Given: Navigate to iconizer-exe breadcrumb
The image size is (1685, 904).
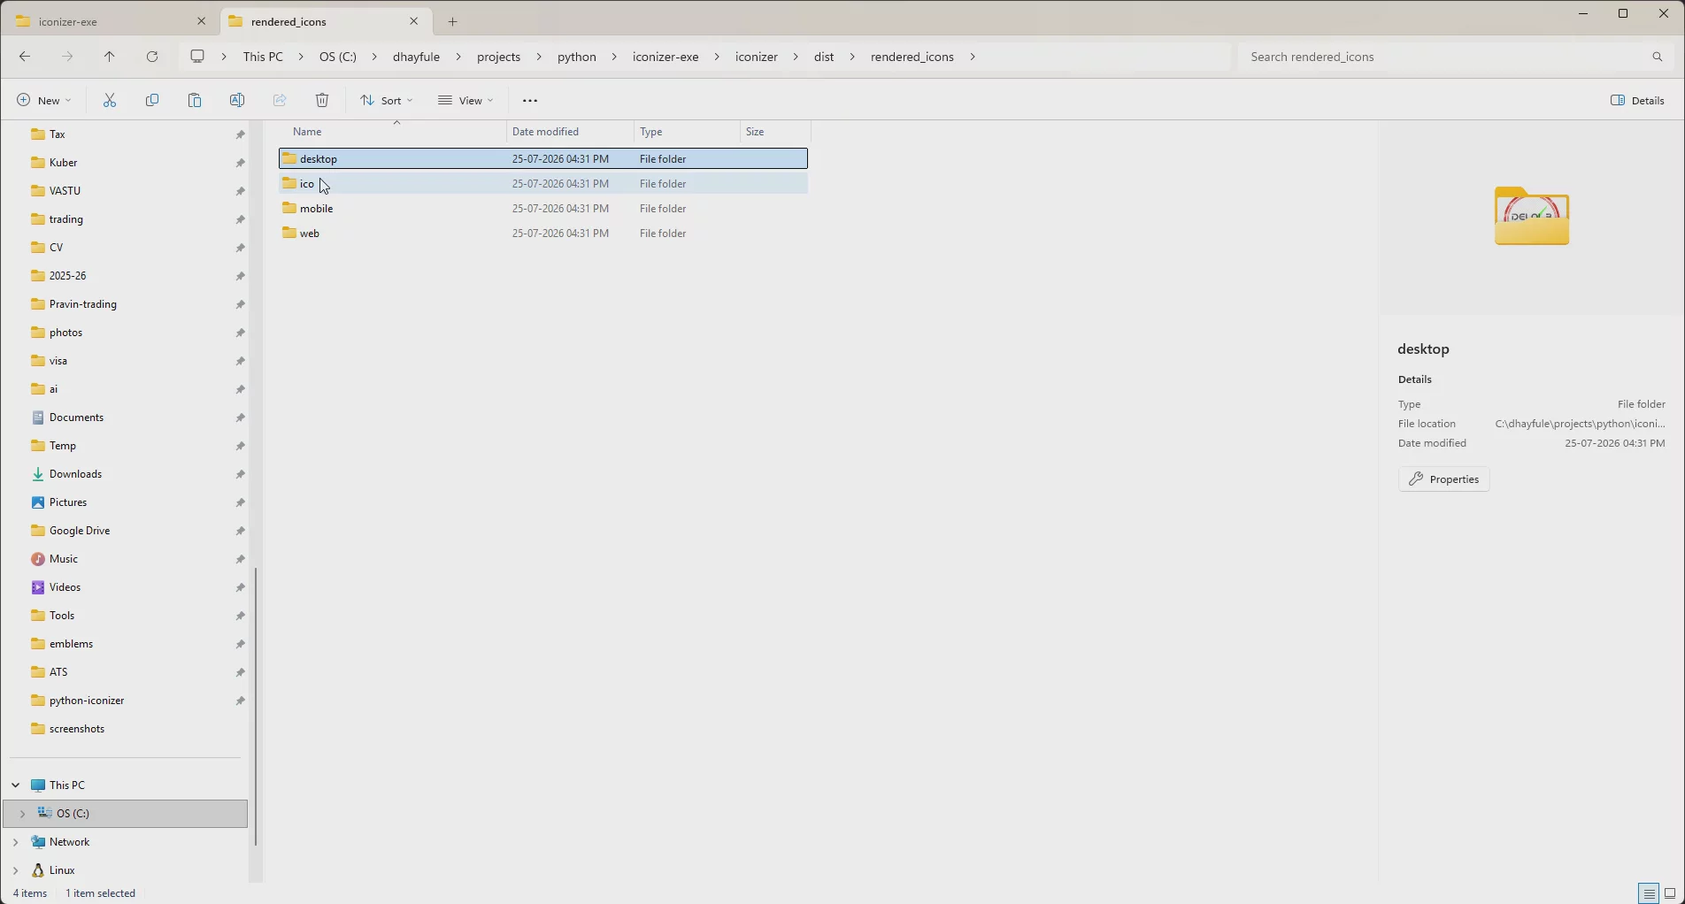Looking at the screenshot, I should 666,57.
